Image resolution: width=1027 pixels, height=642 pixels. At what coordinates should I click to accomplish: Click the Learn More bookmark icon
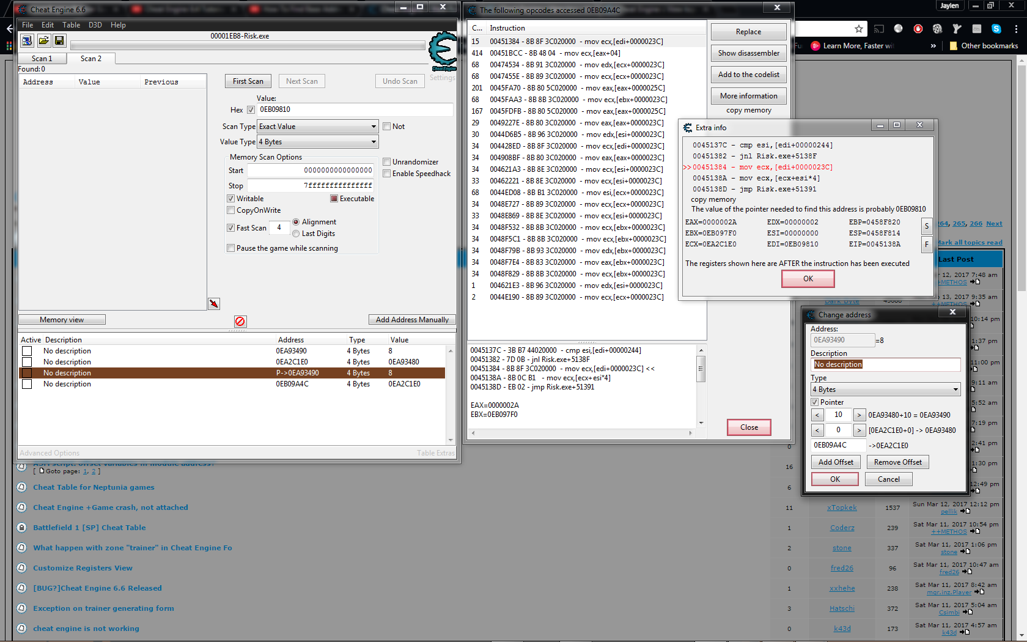[x=815, y=46]
